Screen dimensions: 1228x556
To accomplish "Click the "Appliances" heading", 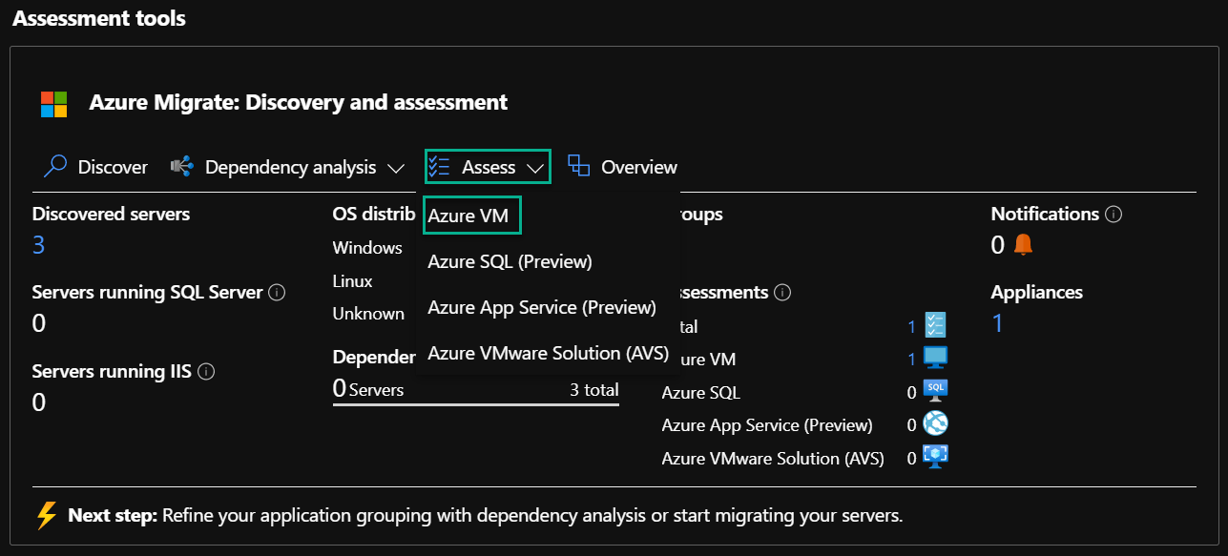I will 1036,293.
